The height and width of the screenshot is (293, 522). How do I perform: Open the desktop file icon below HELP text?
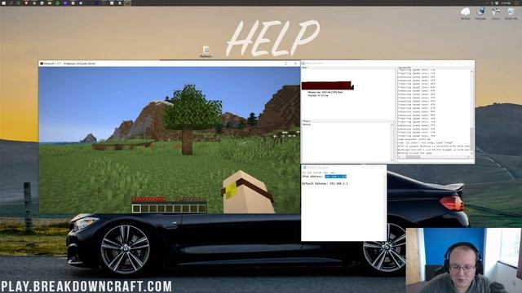click(x=206, y=51)
